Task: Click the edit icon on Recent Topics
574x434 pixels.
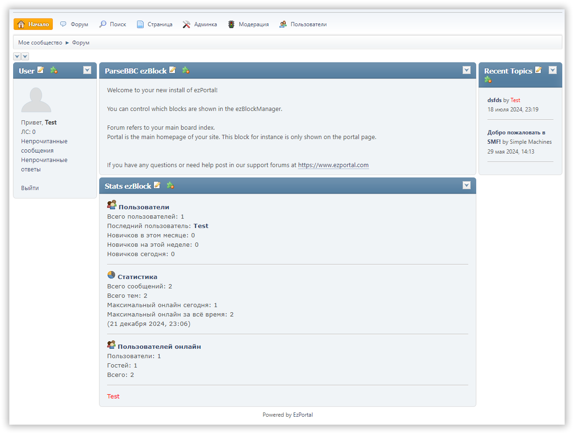Action: (x=538, y=70)
